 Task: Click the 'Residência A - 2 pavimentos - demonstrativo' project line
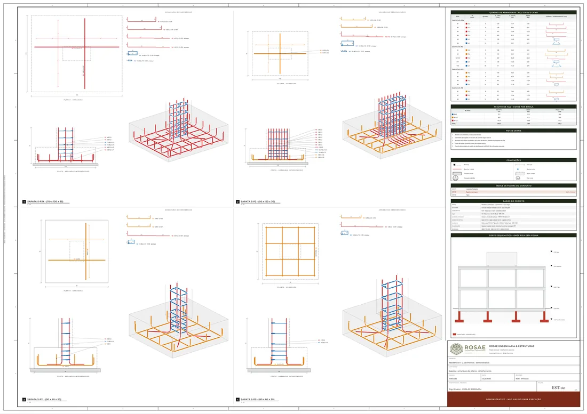click(x=469, y=363)
